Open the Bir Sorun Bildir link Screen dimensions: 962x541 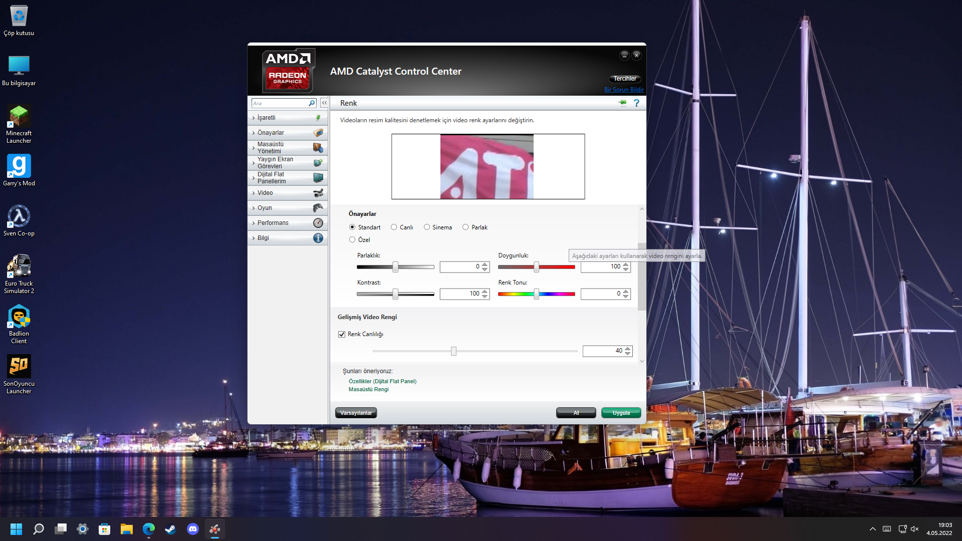[624, 90]
